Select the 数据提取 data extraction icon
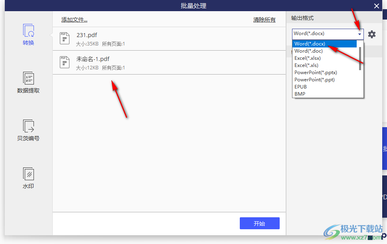 [28, 79]
